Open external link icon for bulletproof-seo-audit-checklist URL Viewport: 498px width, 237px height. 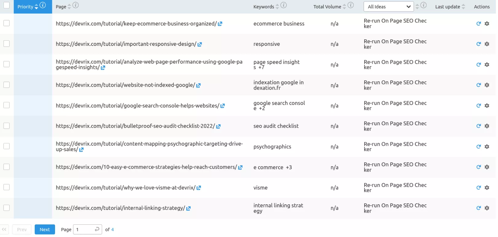coord(218,127)
